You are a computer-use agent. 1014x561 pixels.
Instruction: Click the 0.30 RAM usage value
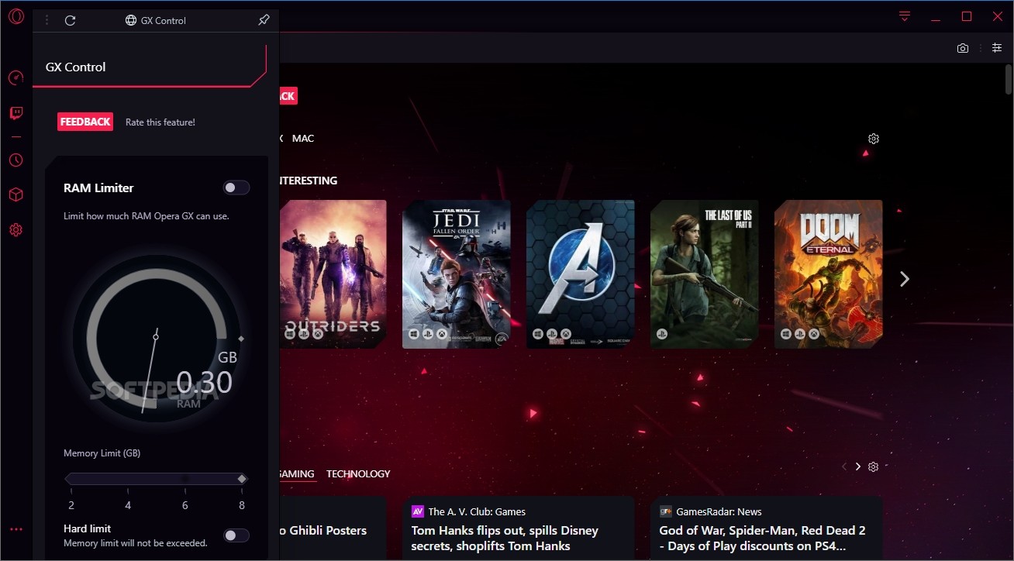pos(204,382)
